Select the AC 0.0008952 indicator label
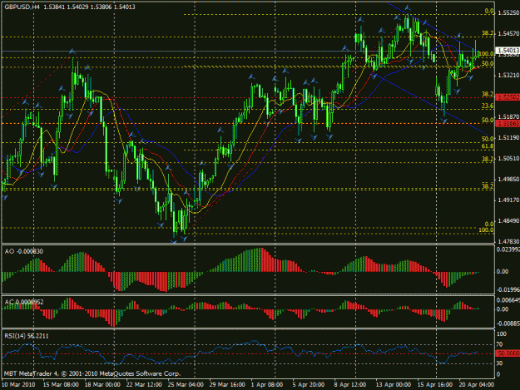Image resolution: width=520 pixels, height=390 pixels. tap(24, 302)
